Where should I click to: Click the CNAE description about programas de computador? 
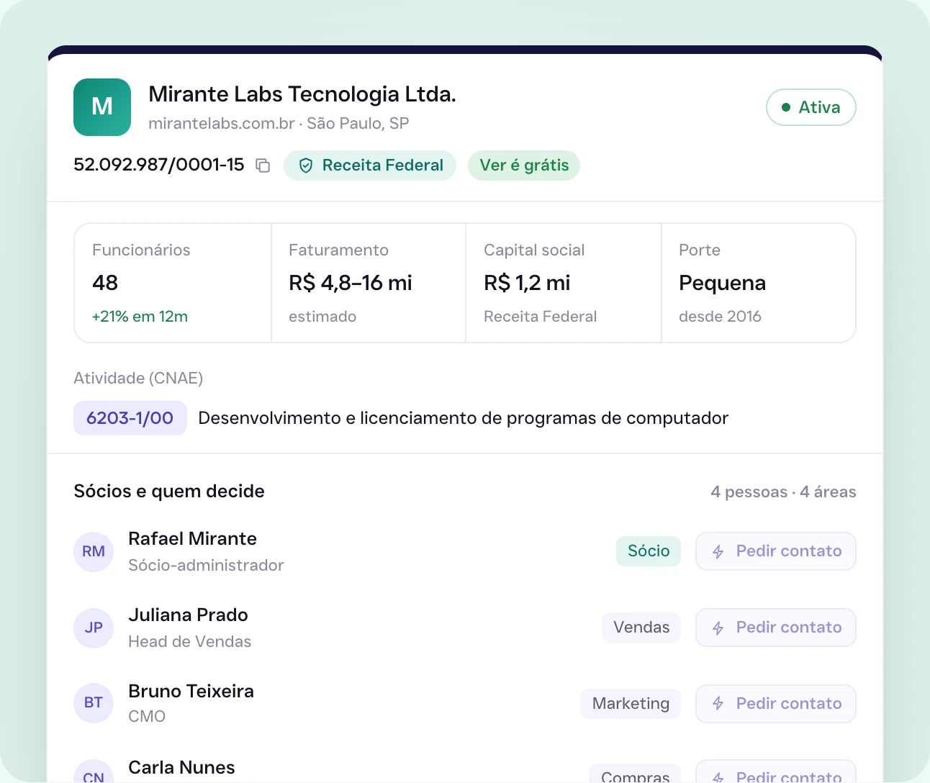pos(464,418)
